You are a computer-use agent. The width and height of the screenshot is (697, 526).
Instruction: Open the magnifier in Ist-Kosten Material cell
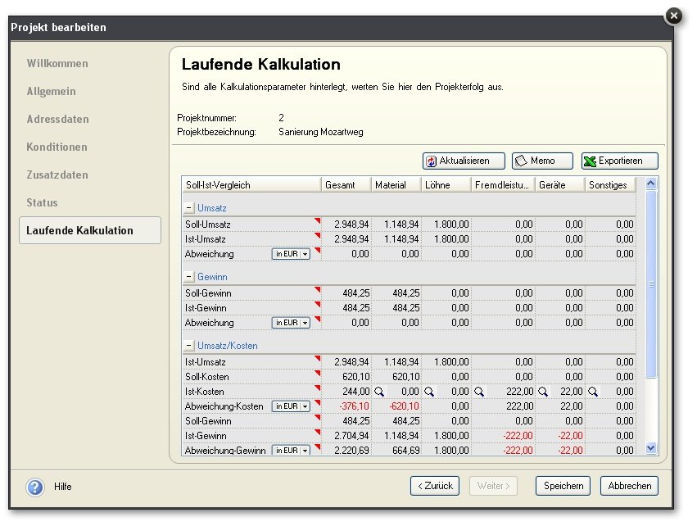(379, 392)
